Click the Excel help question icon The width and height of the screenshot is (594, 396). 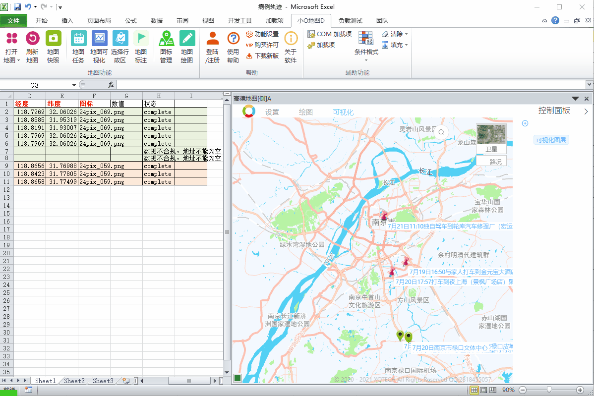click(555, 20)
